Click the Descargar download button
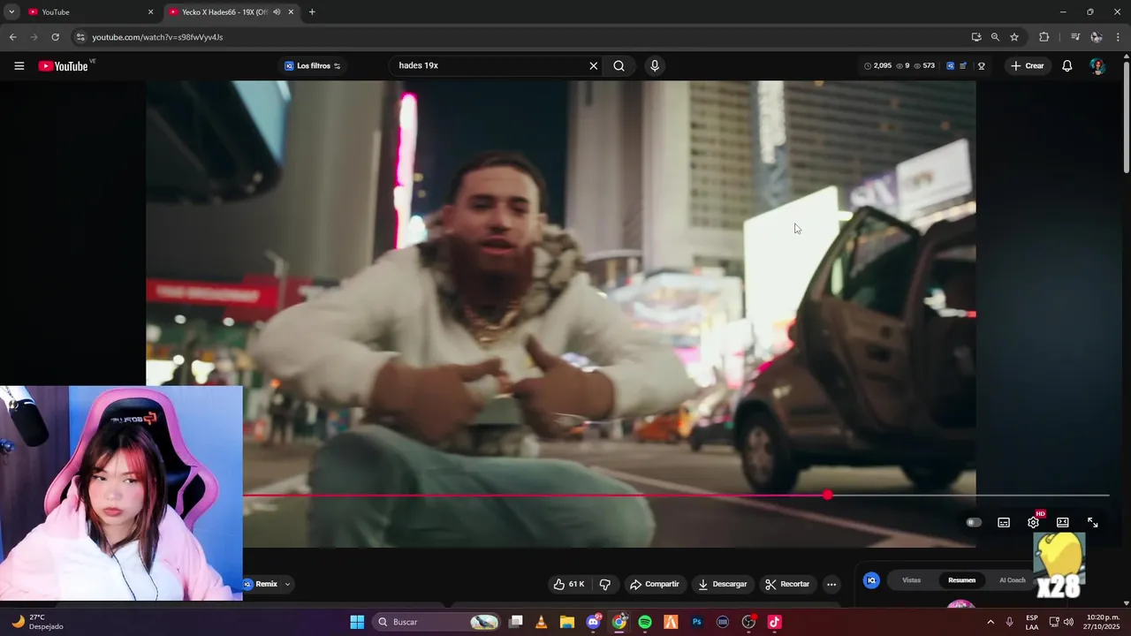 coord(723,584)
